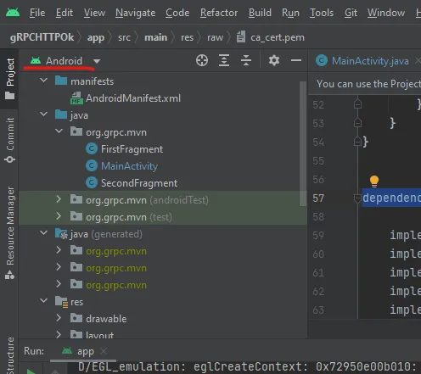Screen dimensions: 421x374
Task: Click the AndroidManifest.xml file icon
Action: click(x=76, y=98)
